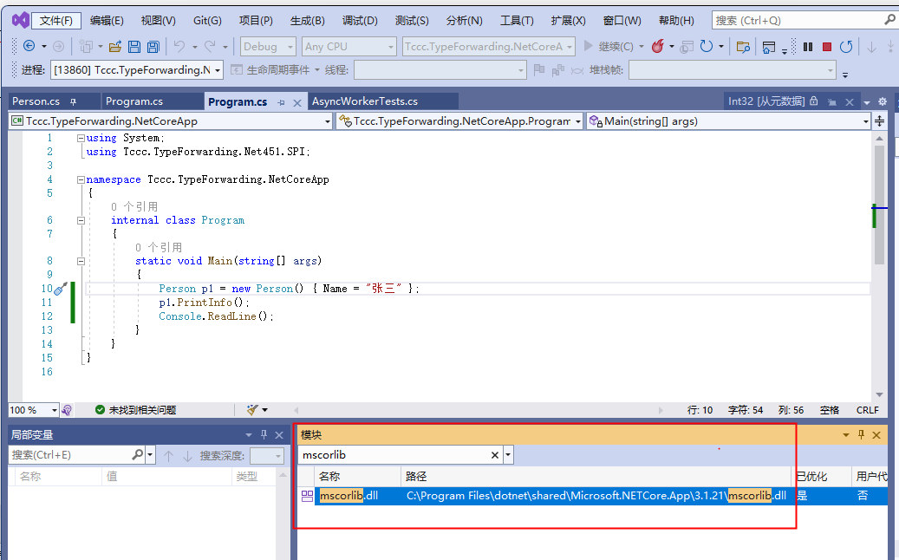Click the Open File folder icon

[115, 47]
